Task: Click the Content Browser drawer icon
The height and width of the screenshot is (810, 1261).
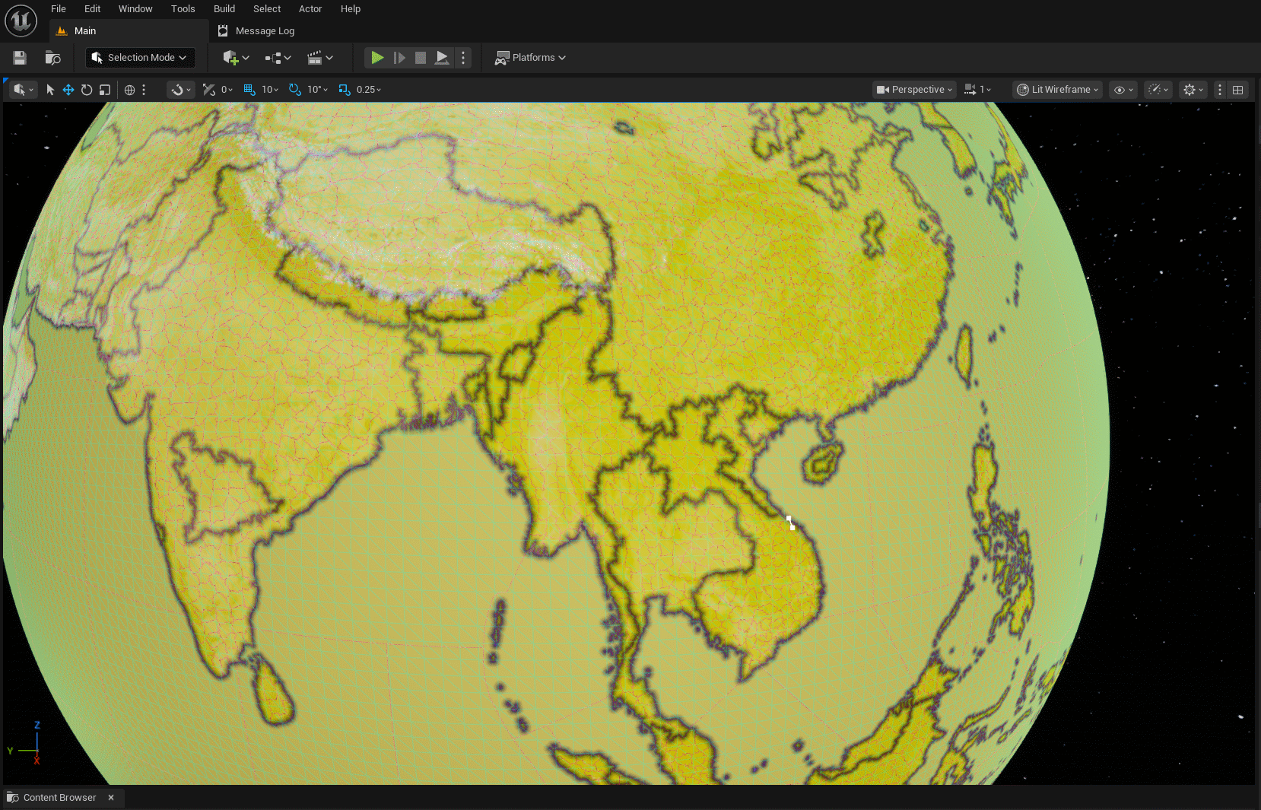Action: point(13,798)
